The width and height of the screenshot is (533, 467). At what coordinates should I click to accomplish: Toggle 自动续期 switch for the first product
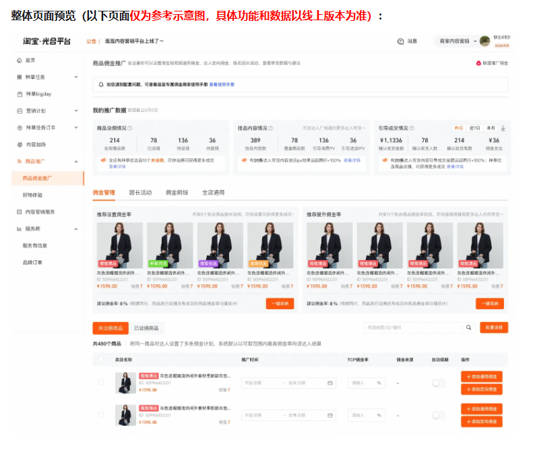click(x=439, y=383)
